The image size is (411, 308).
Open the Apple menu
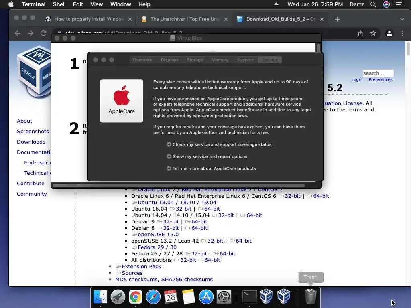[x=11, y=4]
